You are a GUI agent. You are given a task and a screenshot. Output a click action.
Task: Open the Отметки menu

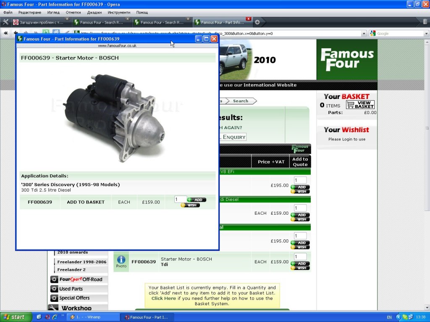pos(73,12)
